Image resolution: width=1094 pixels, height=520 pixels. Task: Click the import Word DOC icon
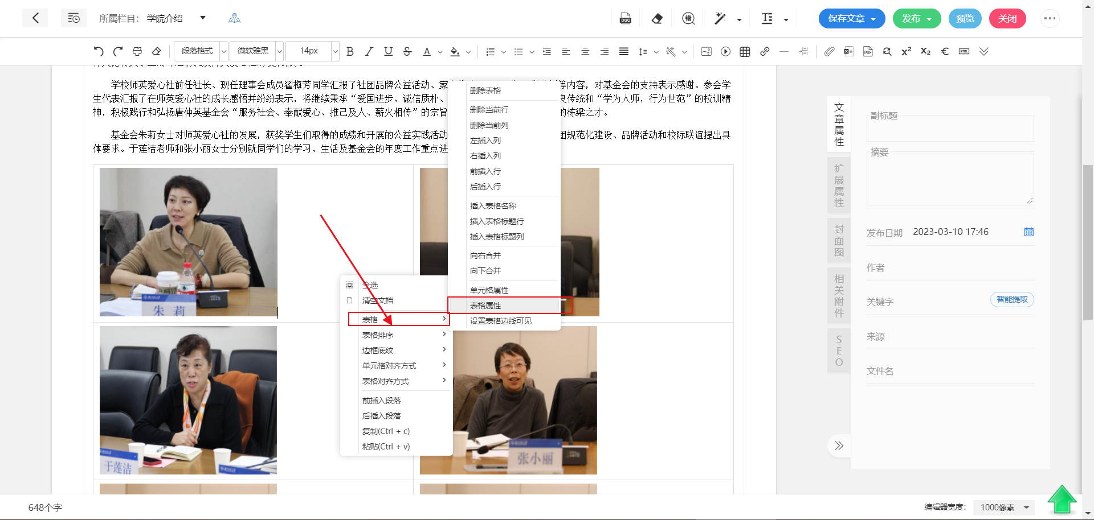click(625, 18)
